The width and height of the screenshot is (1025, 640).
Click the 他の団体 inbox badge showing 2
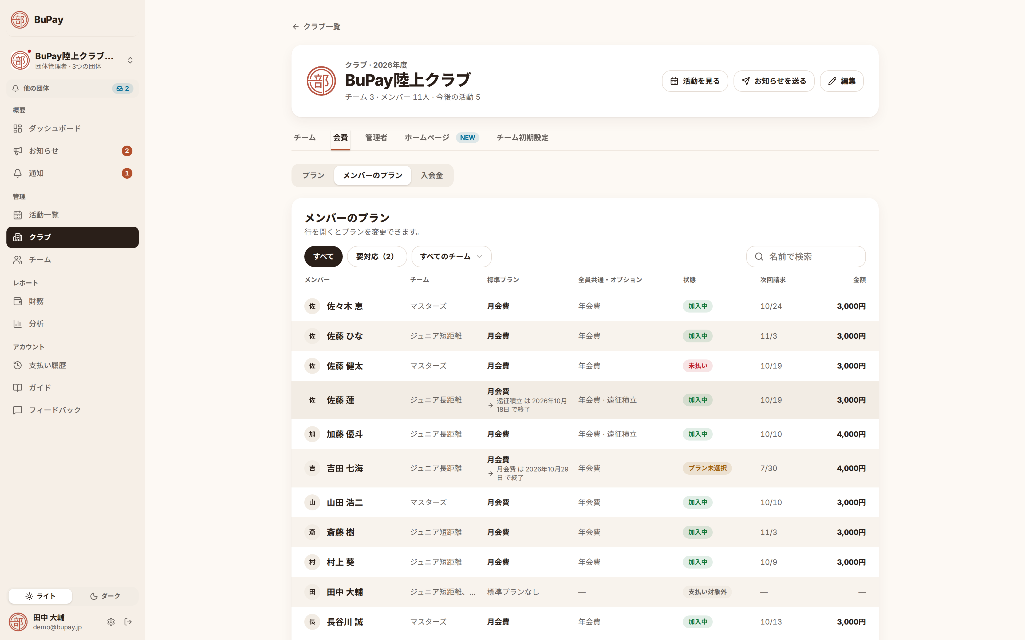pos(123,89)
